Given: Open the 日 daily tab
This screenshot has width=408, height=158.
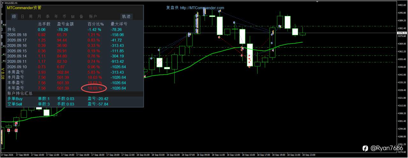Looking at the screenshot, I should pyautogui.click(x=22, y=16).
